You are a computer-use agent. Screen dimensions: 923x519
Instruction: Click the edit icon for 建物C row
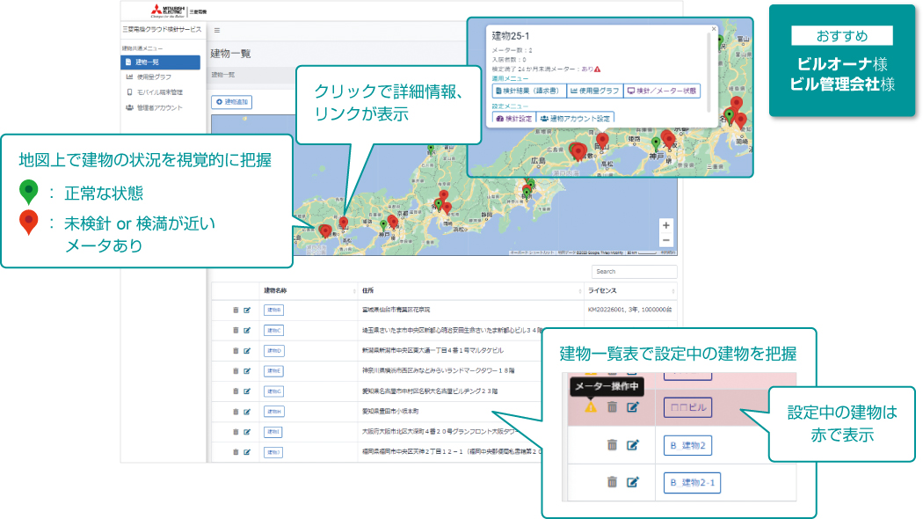coord(247,330)
